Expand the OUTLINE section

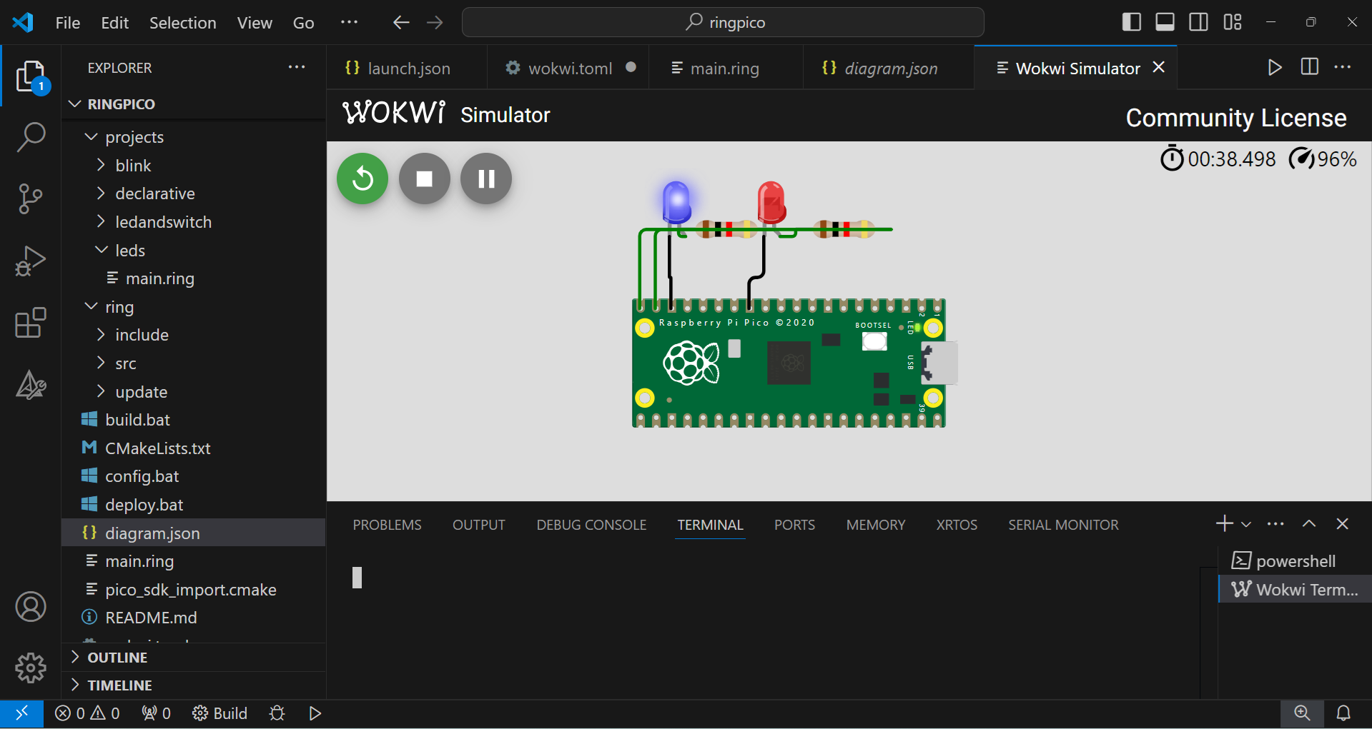[117, 658]
